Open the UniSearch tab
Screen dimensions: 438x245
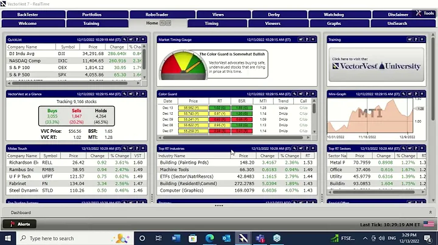[403, 24]
